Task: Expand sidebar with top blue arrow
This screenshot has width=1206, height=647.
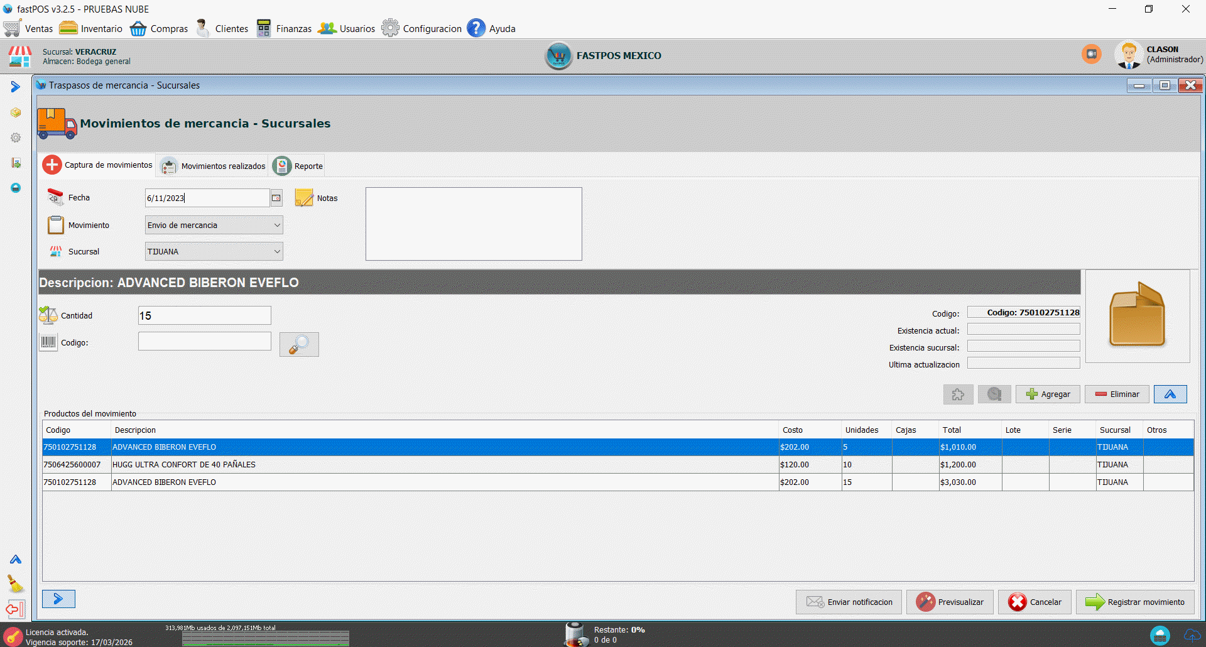Action: (x=16, y=87)
